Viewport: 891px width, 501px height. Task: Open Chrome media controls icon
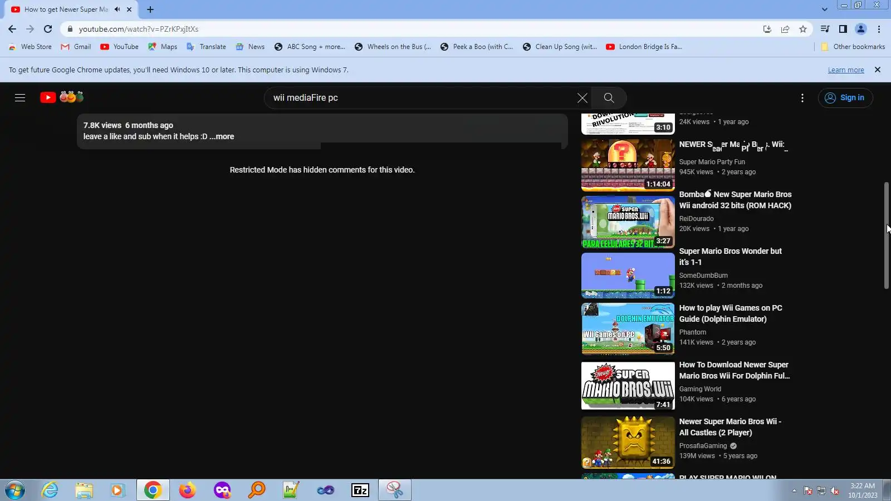coord(825,29)
